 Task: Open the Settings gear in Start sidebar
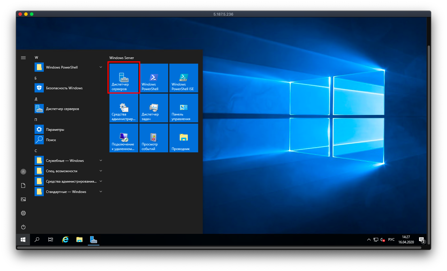tap(23, 213)
